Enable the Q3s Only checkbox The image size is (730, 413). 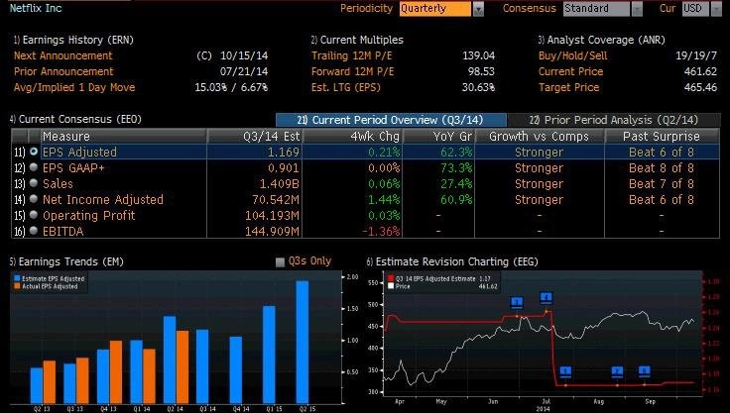[280, 262]
